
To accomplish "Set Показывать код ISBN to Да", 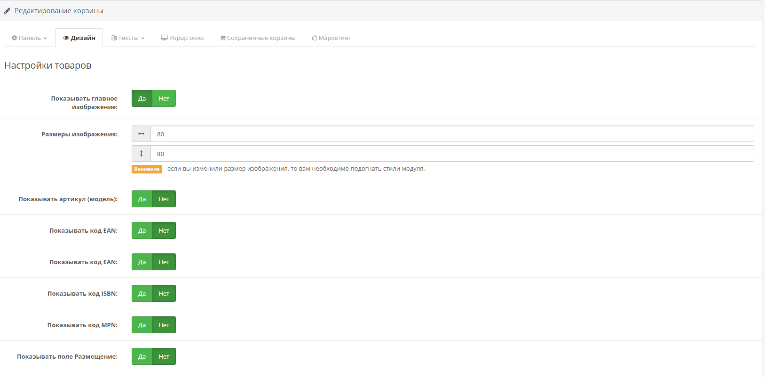I will (142, 294).
